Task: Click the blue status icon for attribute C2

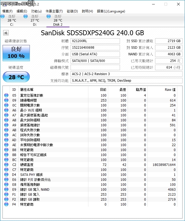Action: point(6,165)
